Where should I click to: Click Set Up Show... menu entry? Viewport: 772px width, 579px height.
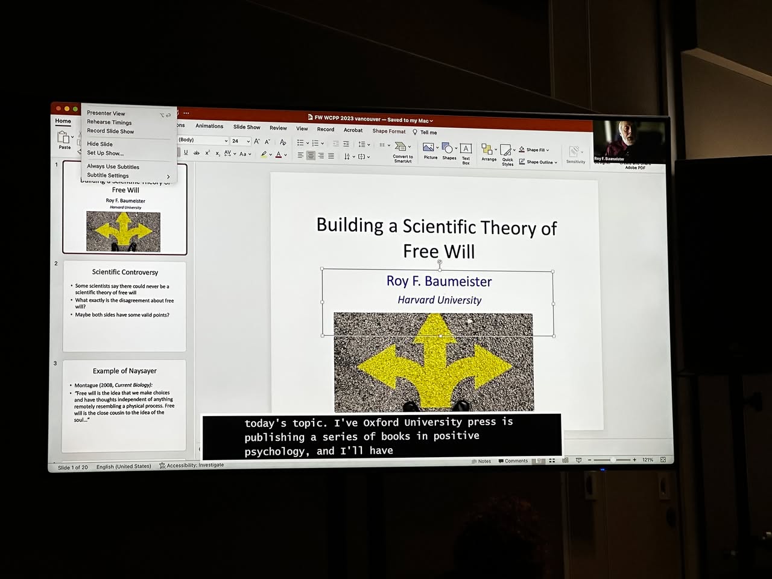click(x=105, y=153)
